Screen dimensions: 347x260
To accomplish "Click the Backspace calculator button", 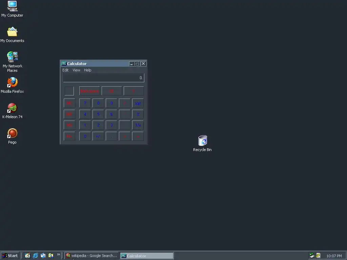I will click(x=89, y=91).
